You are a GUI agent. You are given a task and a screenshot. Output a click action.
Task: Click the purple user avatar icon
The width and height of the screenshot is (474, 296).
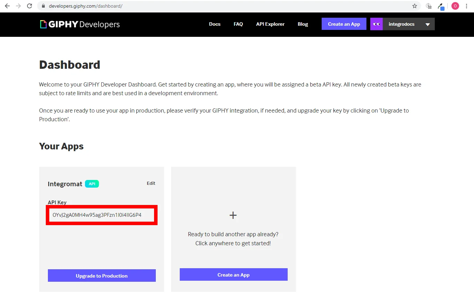376,24
